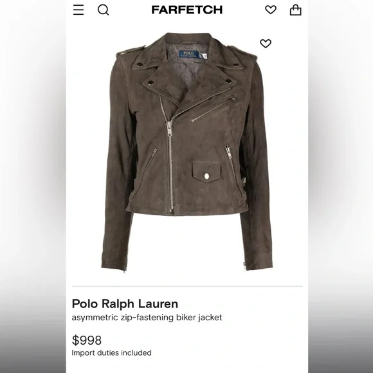This screenshot has width=373, height=373.
Task: Tap the blue Polo label inside collar
Action: (x=188, y=54)
